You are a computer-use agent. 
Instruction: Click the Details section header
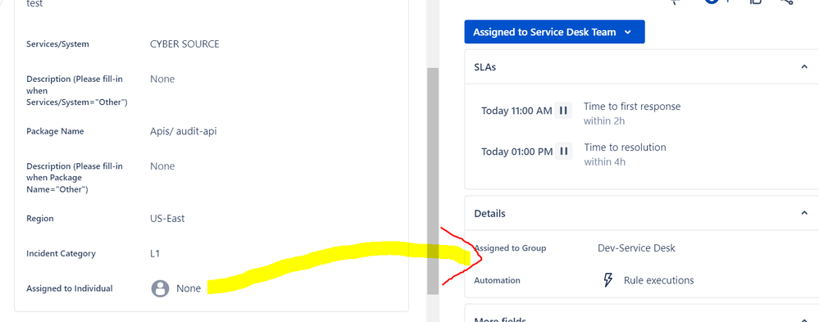642,213
